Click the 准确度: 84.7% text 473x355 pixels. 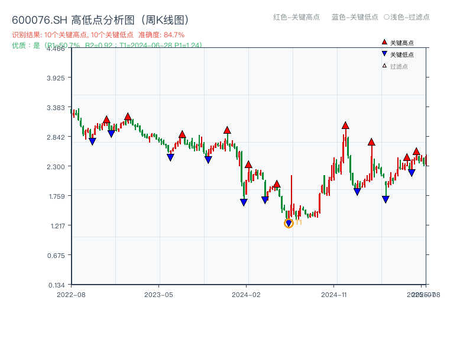(x=161, y=35)
